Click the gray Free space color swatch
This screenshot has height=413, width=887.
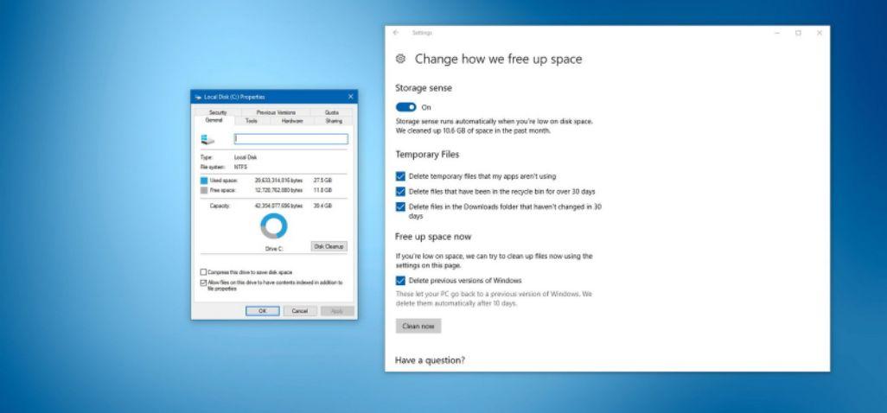coord(204,190)
